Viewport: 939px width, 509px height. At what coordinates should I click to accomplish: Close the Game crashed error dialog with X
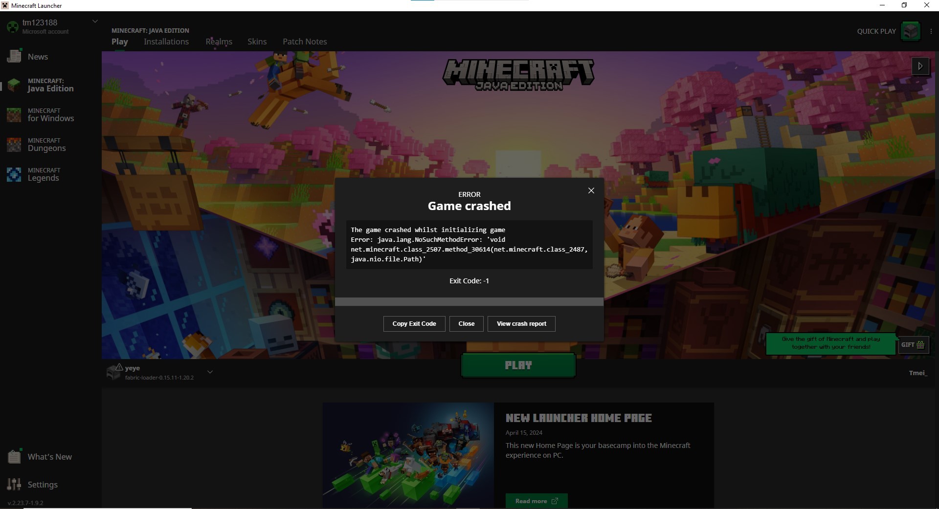click(591, 191)
